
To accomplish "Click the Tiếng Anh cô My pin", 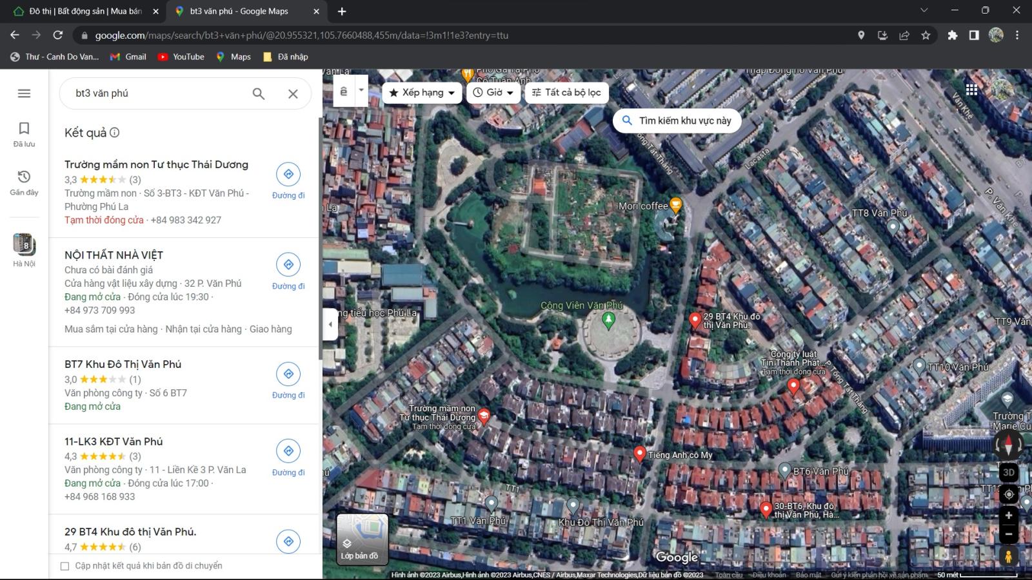I will click(639, 454).
